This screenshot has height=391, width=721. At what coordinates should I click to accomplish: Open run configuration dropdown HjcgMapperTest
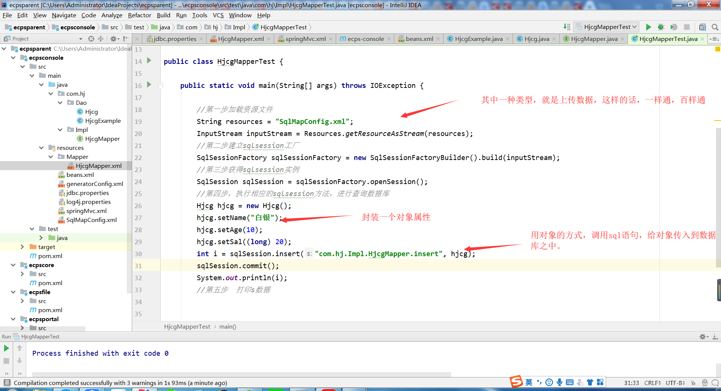[x=606, y=27]
